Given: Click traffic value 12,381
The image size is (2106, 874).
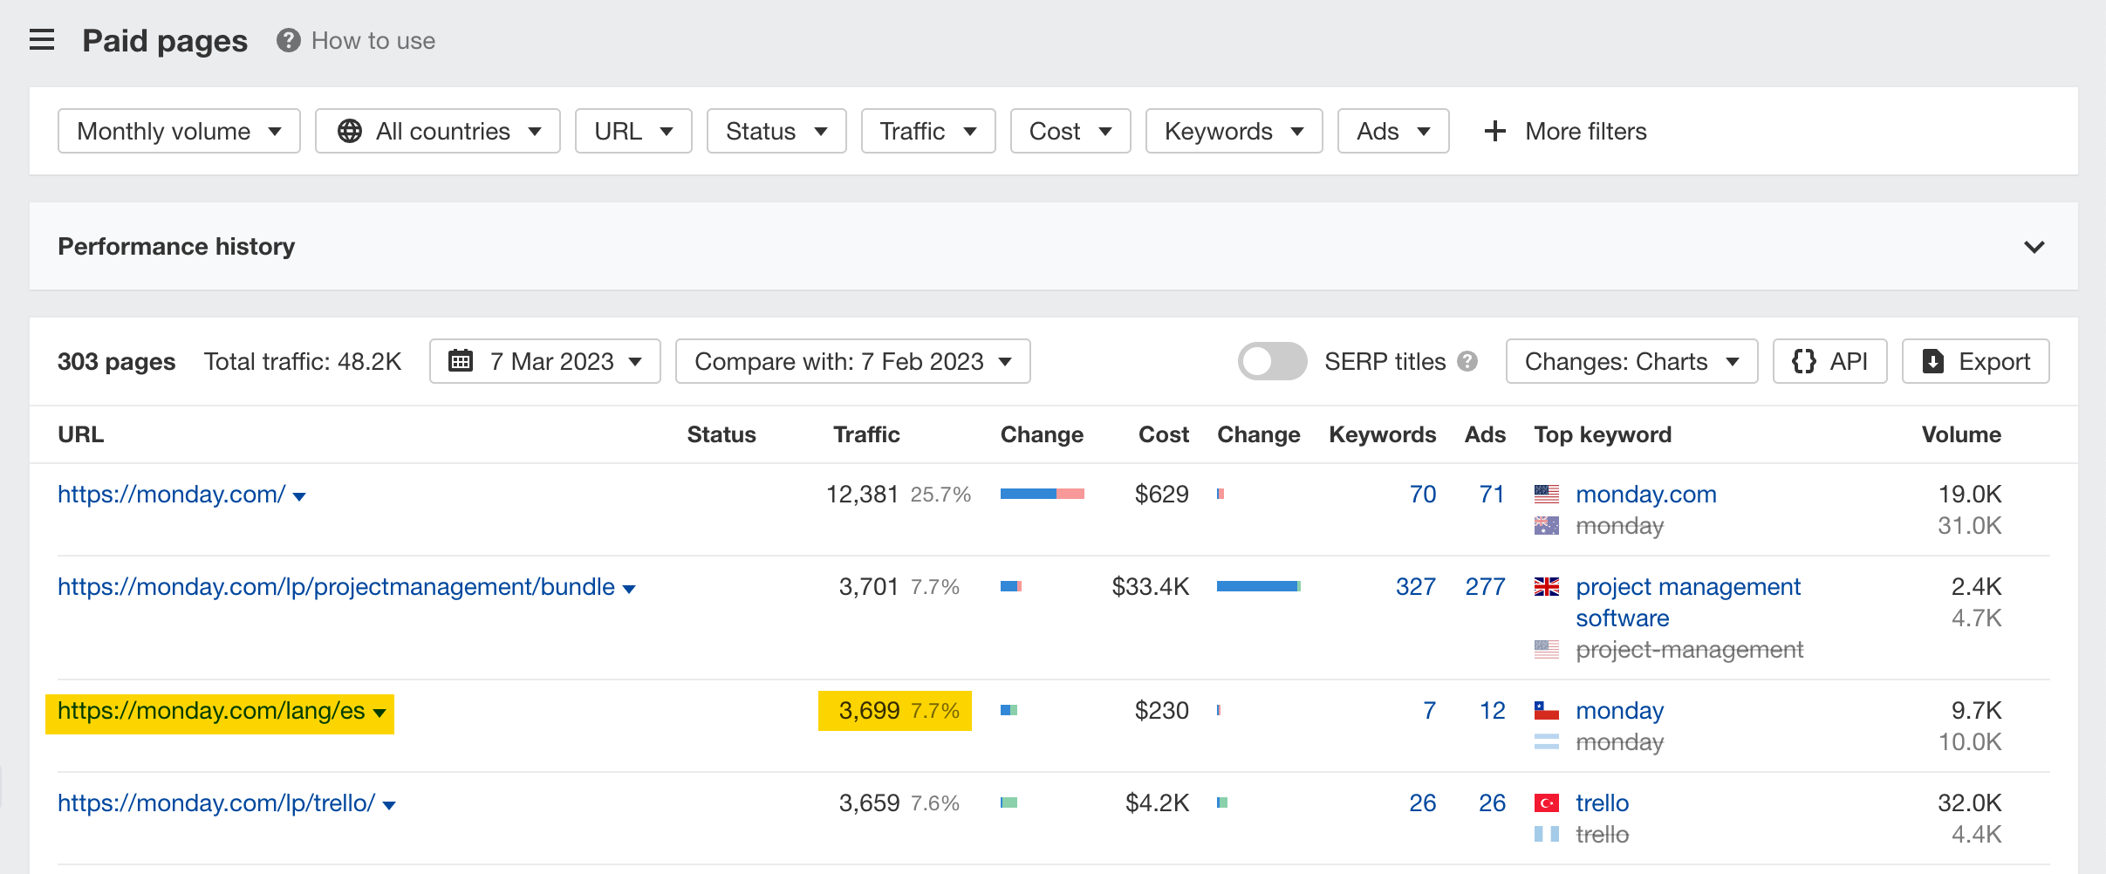Looking at the screenshot, I should [862, 494].
